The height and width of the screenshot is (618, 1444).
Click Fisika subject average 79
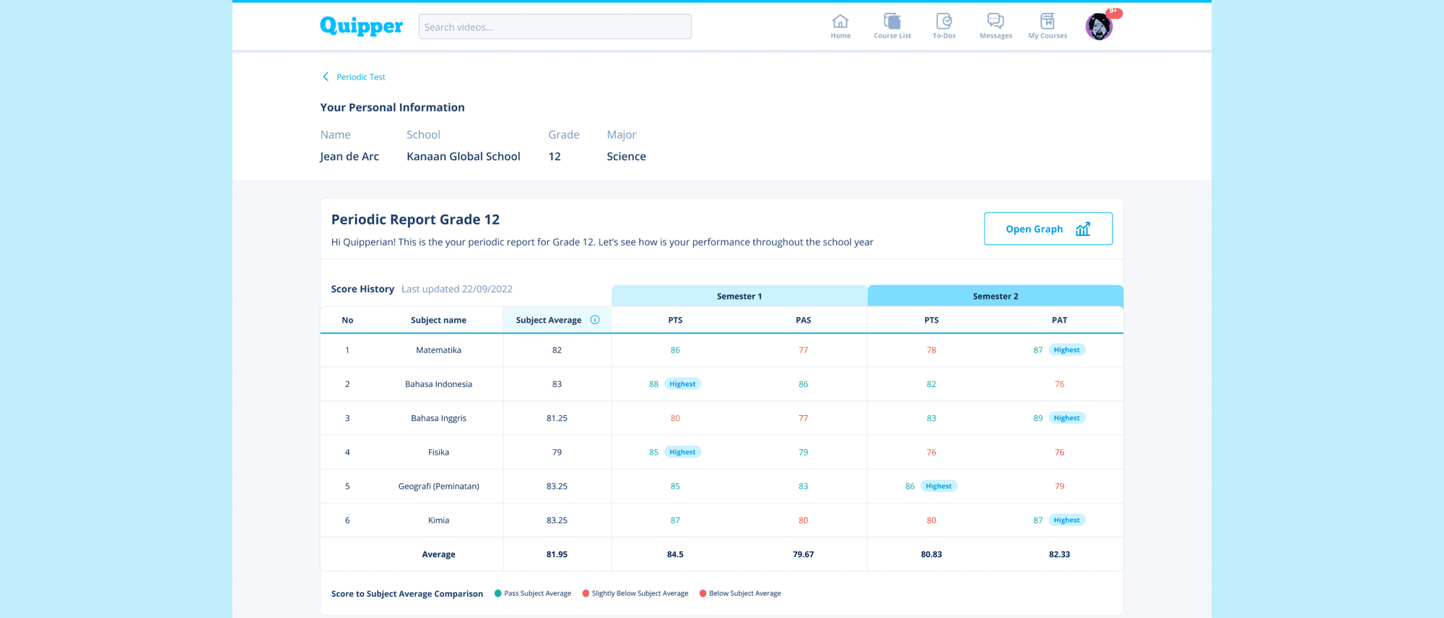pos(557,452)
